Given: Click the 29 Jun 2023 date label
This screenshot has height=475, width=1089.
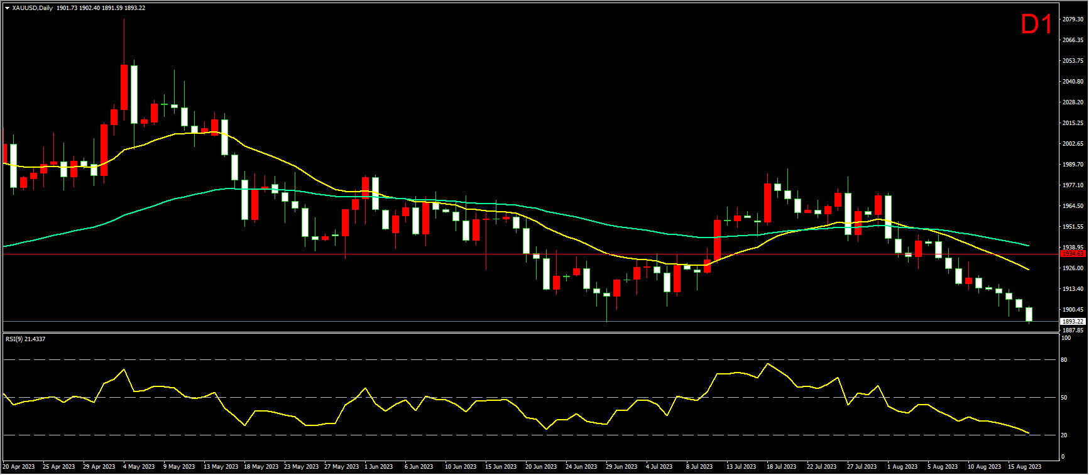Looking at the screenshot, I should pos(621,467).
